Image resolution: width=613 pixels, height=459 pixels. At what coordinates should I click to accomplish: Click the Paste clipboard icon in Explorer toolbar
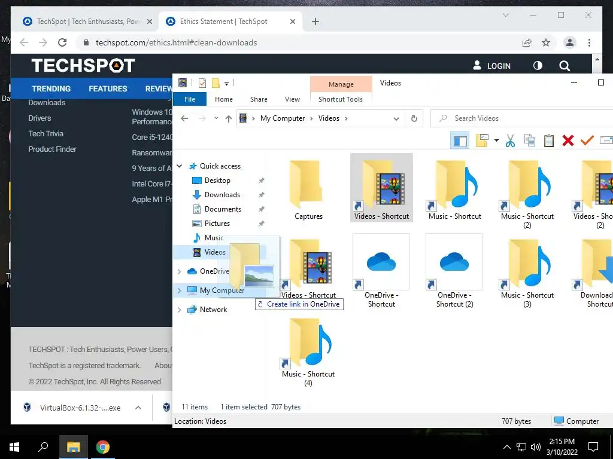549,140
